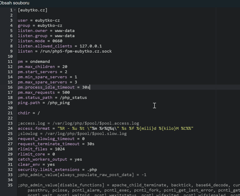Click the 'pm.process_idle_timeout = 30s' line

tap(54, 87)
